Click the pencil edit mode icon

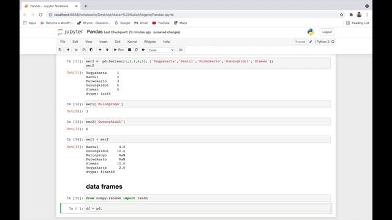click(311, 42)
